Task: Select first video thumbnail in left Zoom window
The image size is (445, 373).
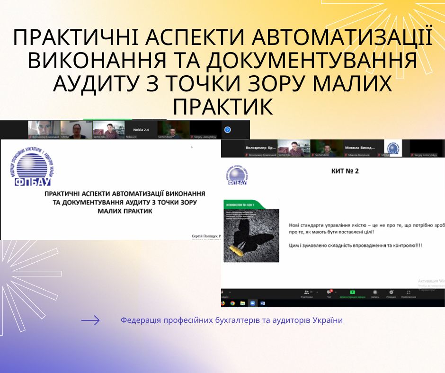Action: (44, 130)
